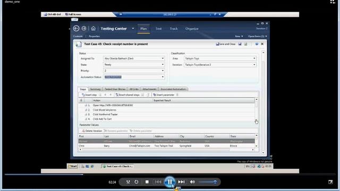The image size is (340, 191).
Task: Switch to the Test tab
Action: coord(158,29)
